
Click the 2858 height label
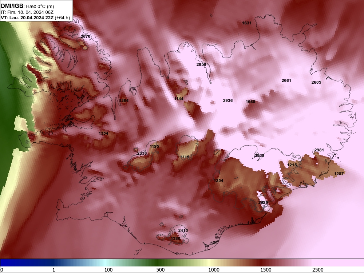click(x=201, y=64)
